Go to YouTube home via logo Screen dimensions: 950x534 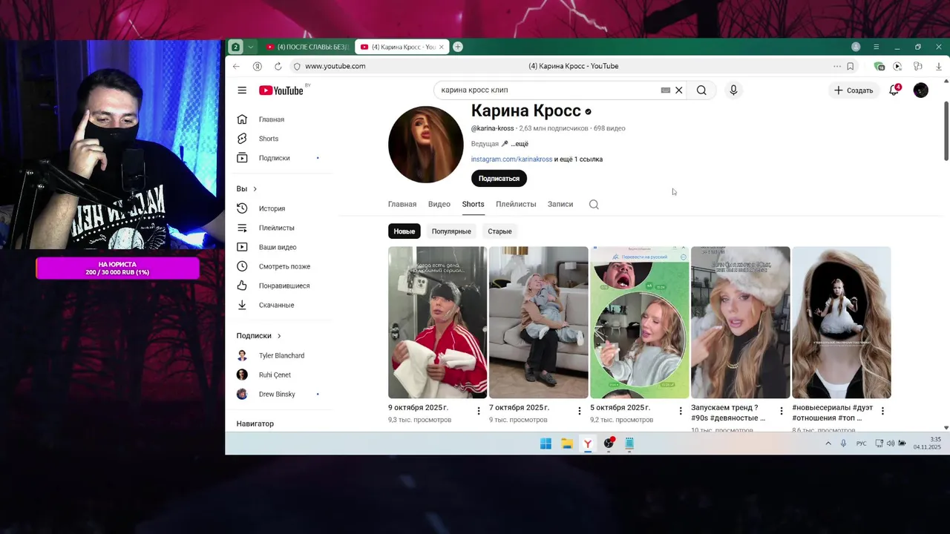pos(281,90)
